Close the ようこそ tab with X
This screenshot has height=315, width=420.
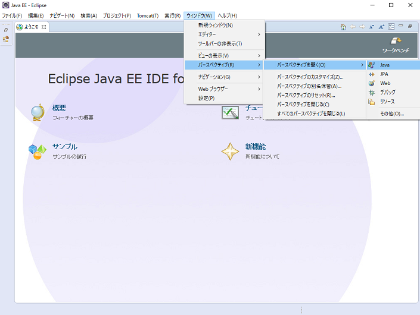[x=44, y=27]
